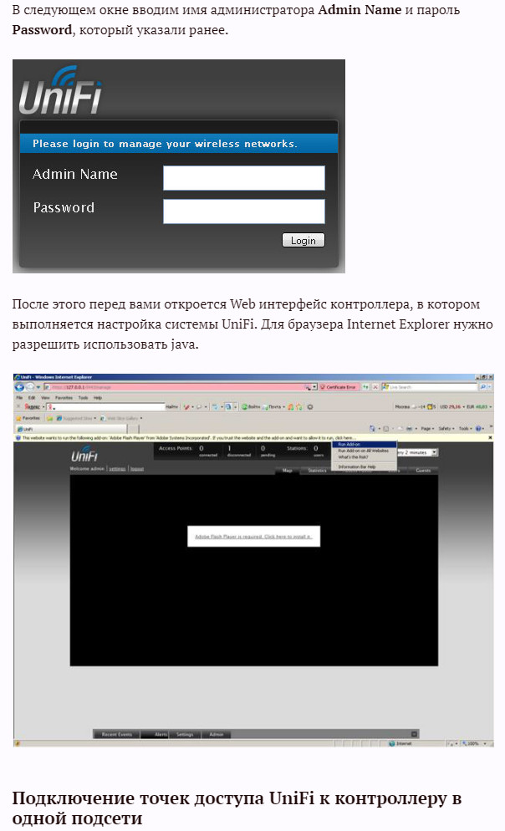Click the collapse icon on bottom panel bar

pos(415,734)
